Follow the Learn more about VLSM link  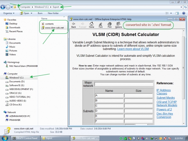[x=133, y=49]
